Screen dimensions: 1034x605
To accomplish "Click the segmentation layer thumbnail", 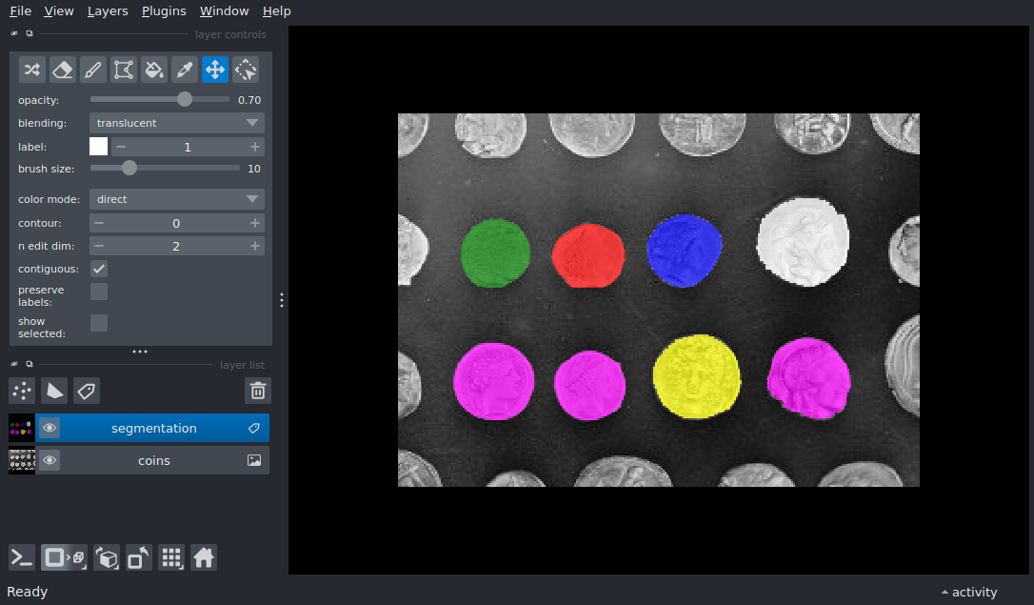I will coord(22,428).
